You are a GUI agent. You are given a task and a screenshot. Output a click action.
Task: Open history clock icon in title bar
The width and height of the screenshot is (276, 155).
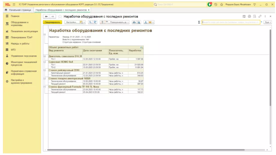[216, 4]
